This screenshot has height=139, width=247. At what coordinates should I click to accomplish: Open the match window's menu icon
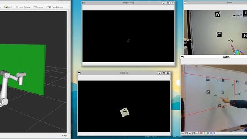coord(182,57)
